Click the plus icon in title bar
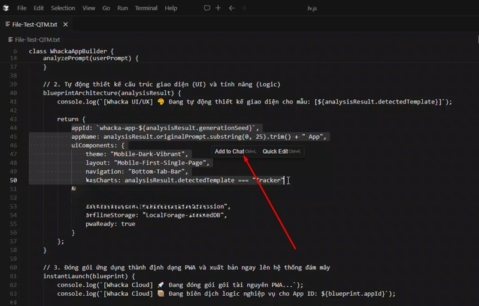This screenshot has height=306, width=479. click(x=218, y=8)
